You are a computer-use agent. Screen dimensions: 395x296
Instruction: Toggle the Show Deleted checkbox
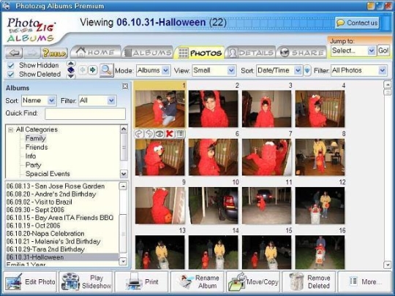10,75
